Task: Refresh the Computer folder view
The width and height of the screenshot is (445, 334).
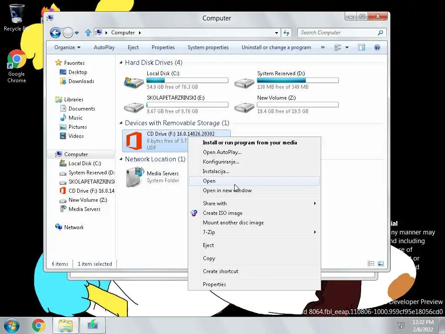Action: [x=286, y=33]
